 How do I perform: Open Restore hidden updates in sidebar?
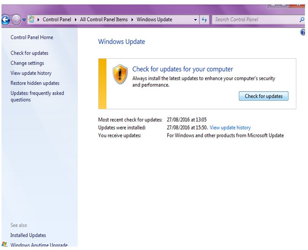[35, 83]
